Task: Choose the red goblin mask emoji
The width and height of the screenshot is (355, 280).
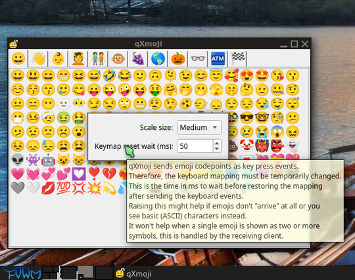Action: pos(277,146)
